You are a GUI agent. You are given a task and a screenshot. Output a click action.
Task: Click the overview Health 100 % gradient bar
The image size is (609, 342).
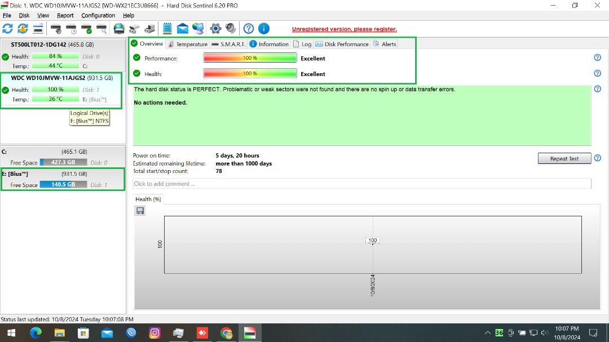[250, 73]
